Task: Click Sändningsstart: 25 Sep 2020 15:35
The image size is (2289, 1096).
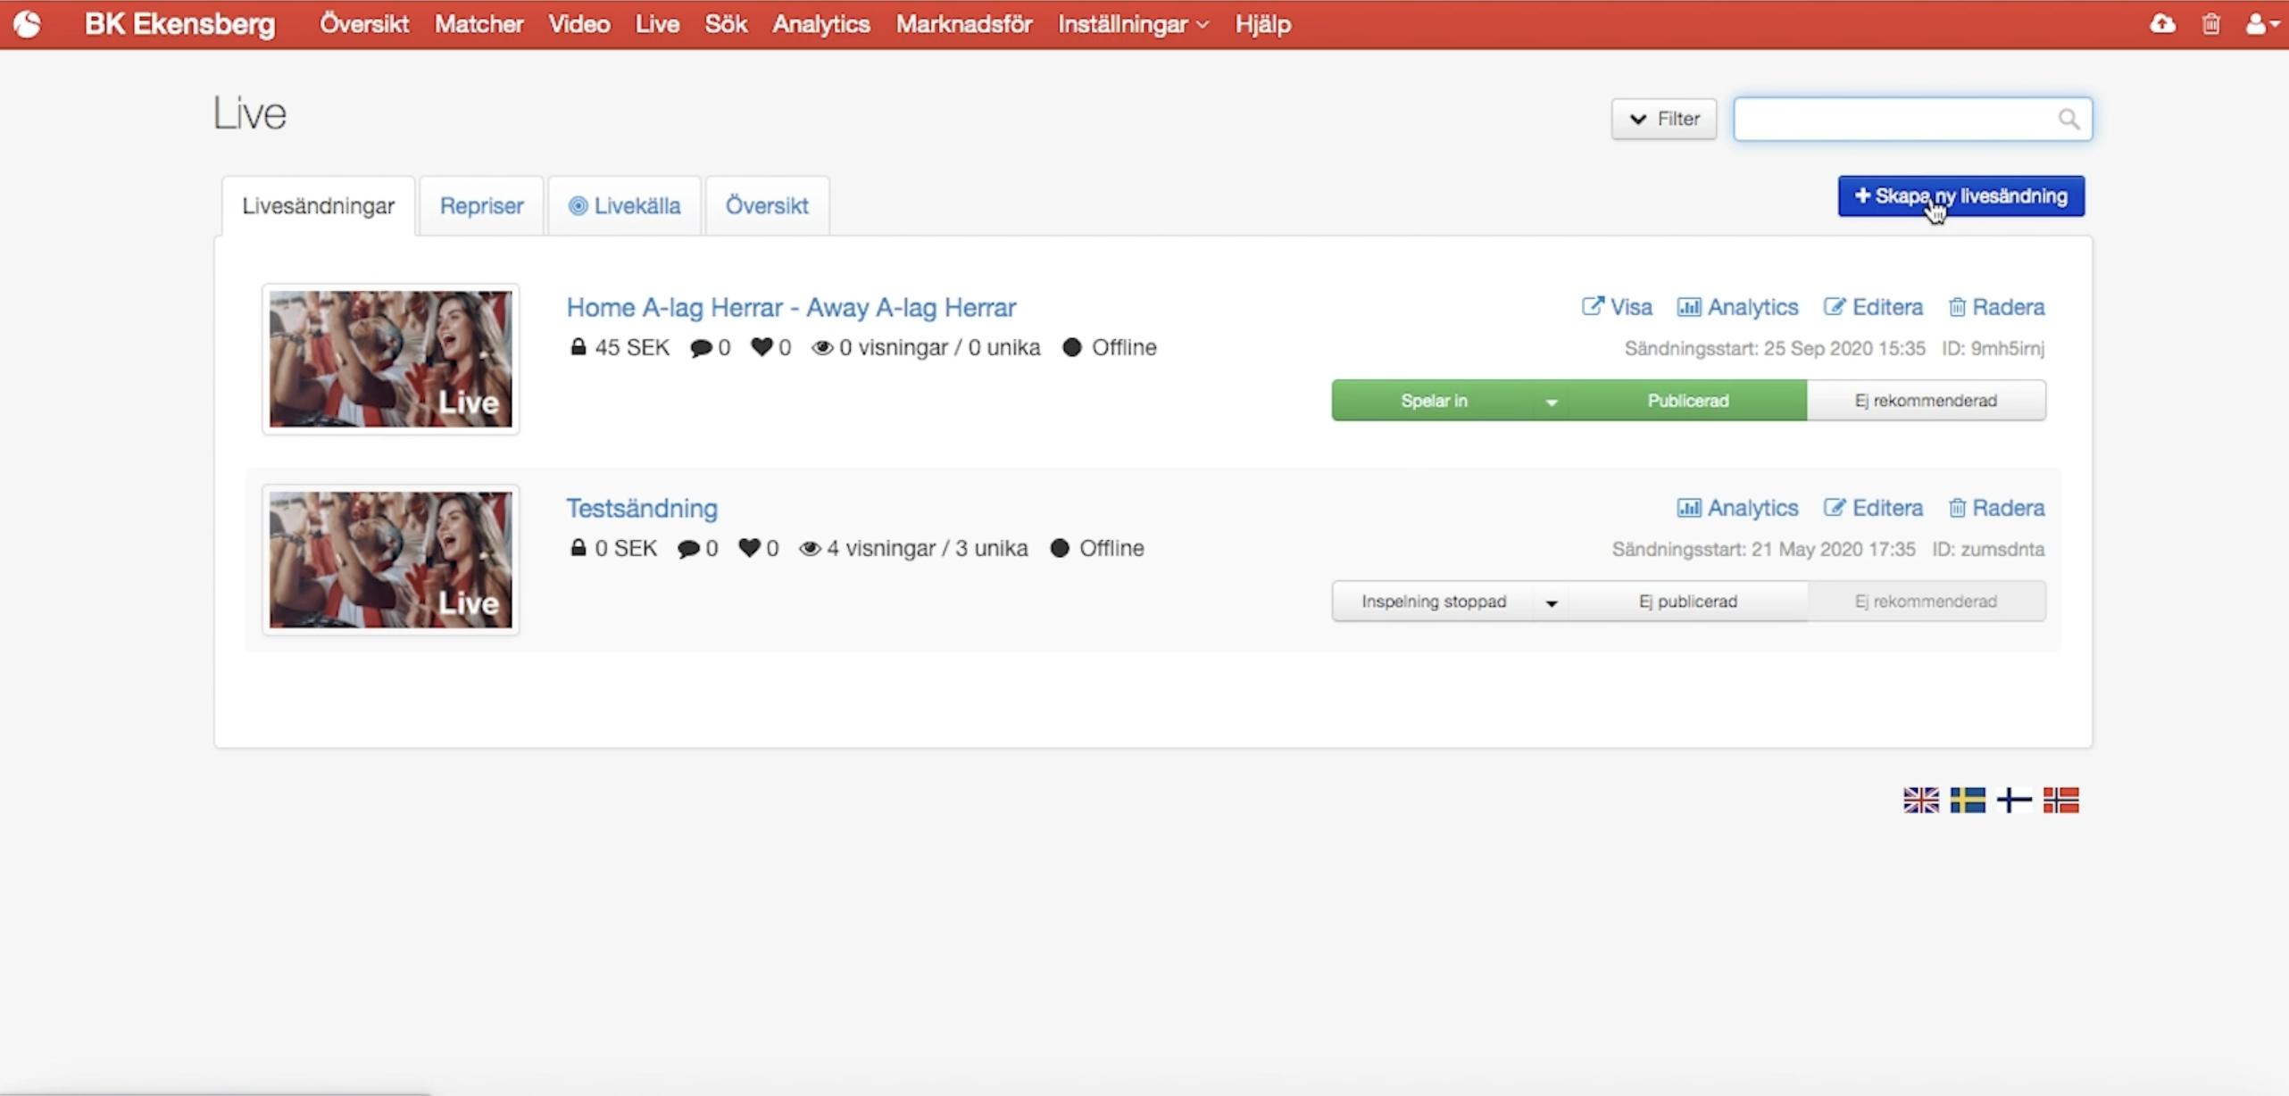Action: [x=1775, y=349]
